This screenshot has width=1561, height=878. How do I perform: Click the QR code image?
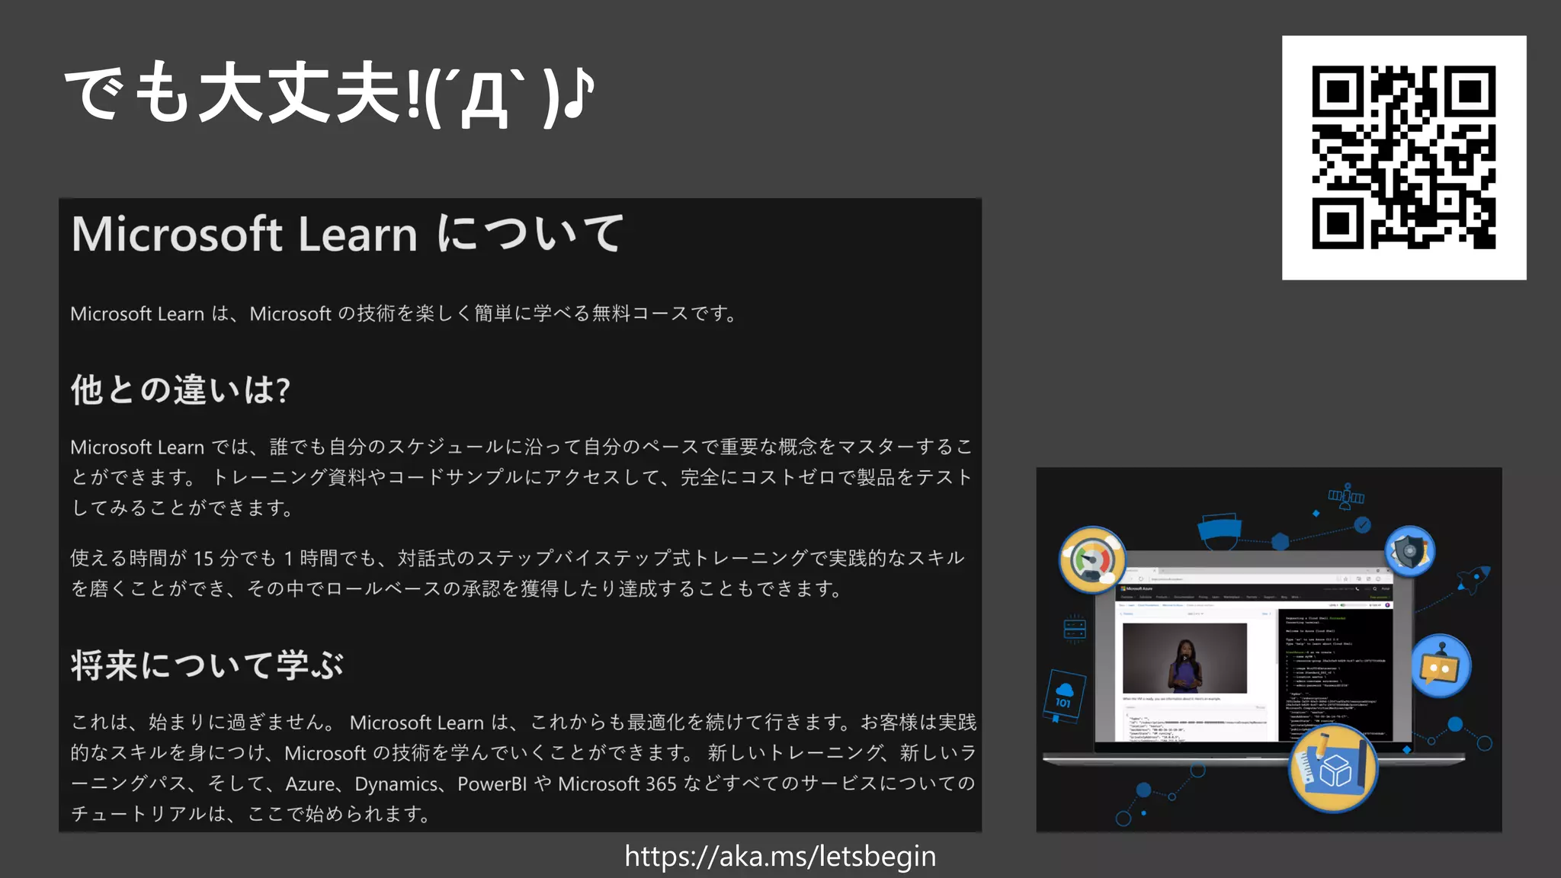pos(1403,158)
